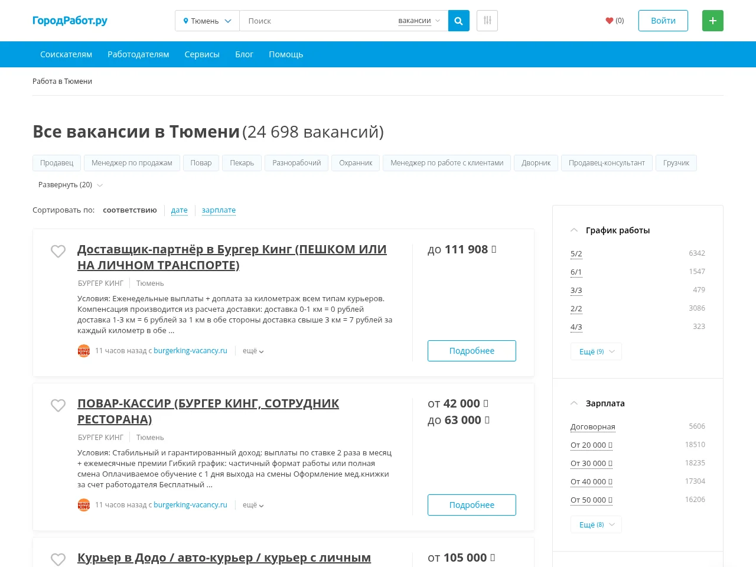Sort vacancies by зарплате

point(219,210)
